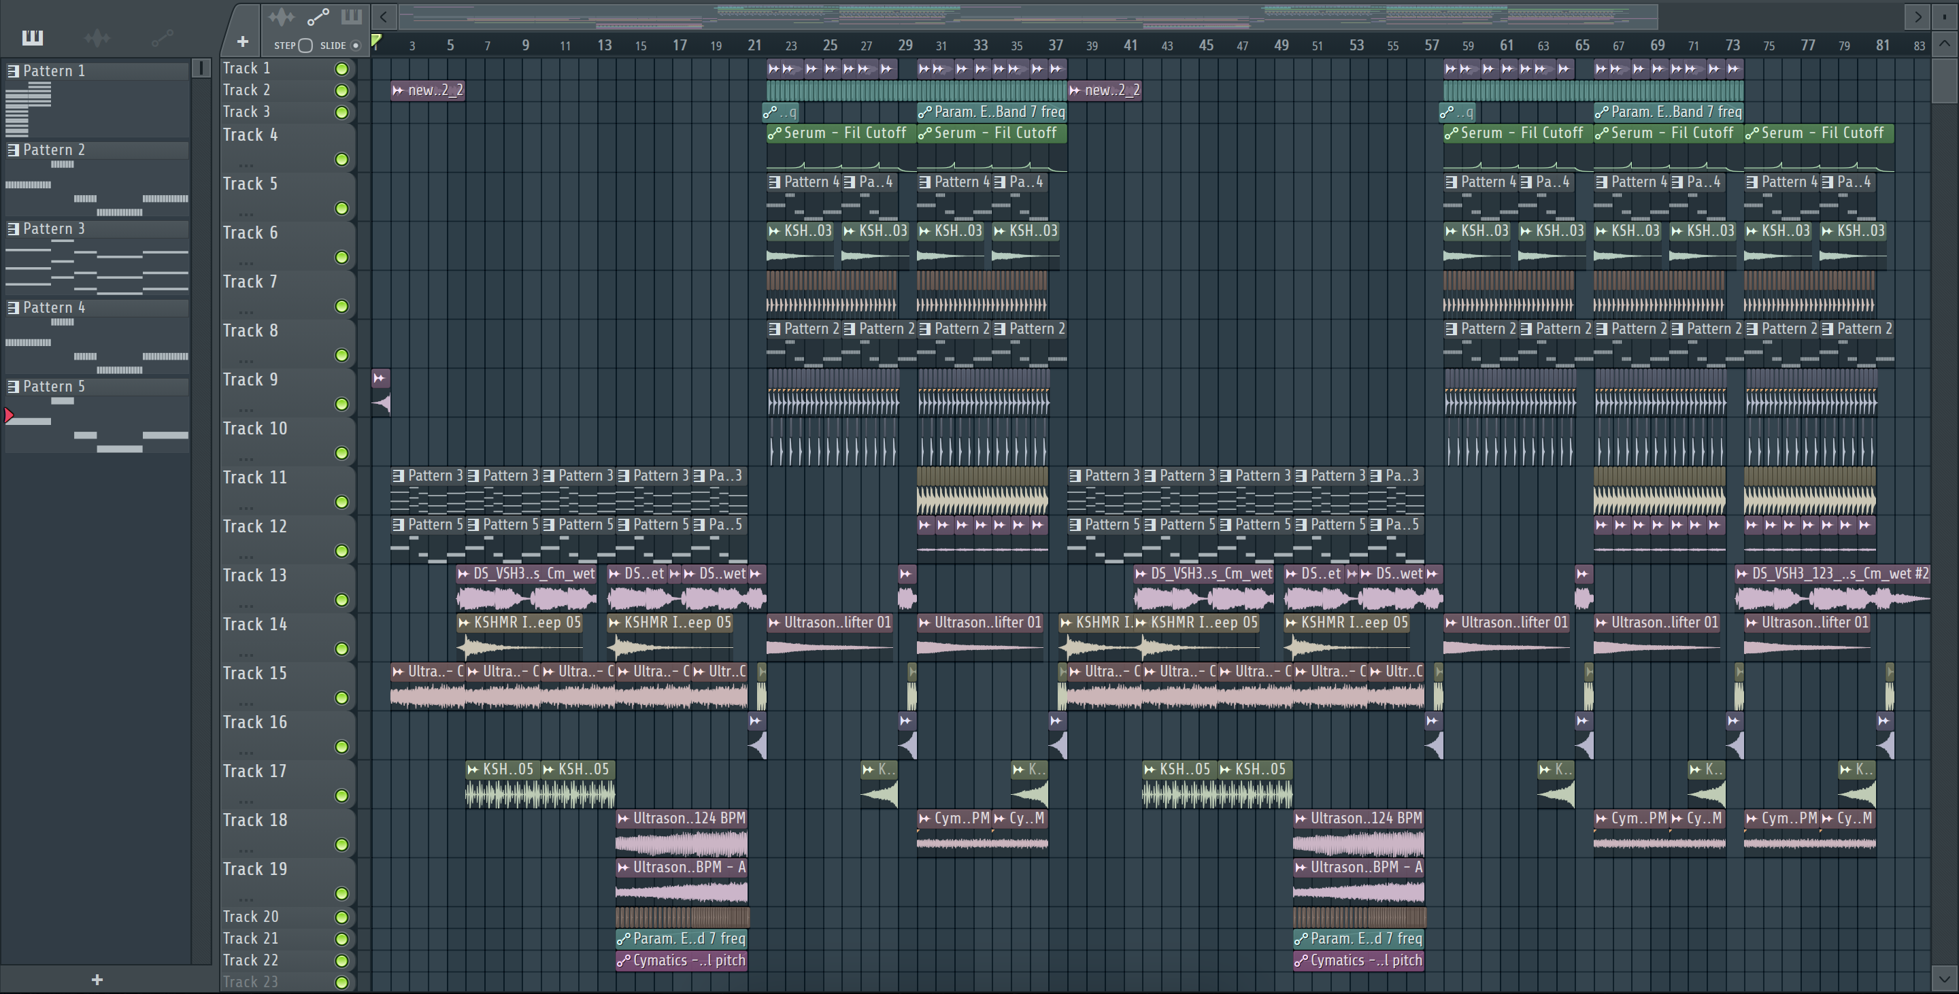Select Pattern 1 in the picker list

[97, 71]
